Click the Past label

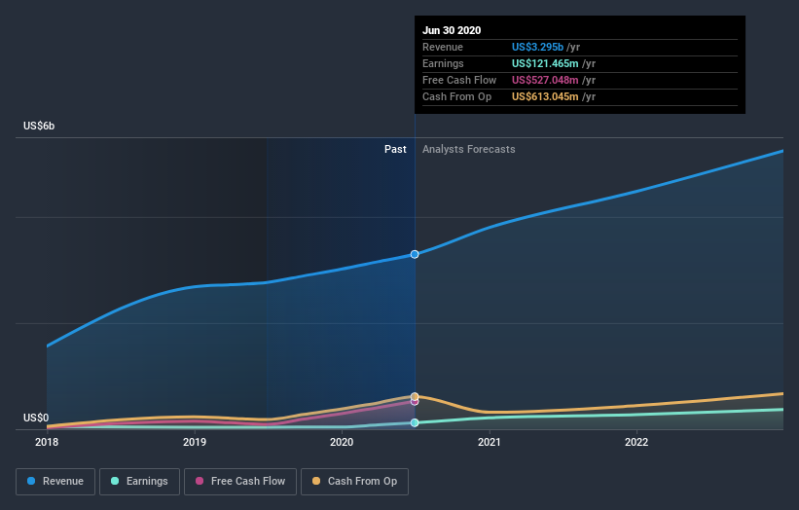pos(395,149)
